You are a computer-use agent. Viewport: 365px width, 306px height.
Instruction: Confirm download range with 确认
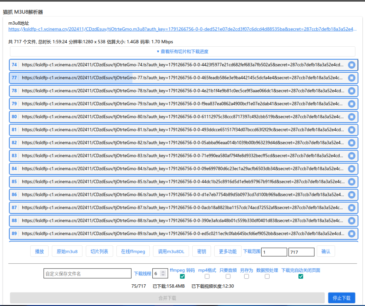(326, 251)
